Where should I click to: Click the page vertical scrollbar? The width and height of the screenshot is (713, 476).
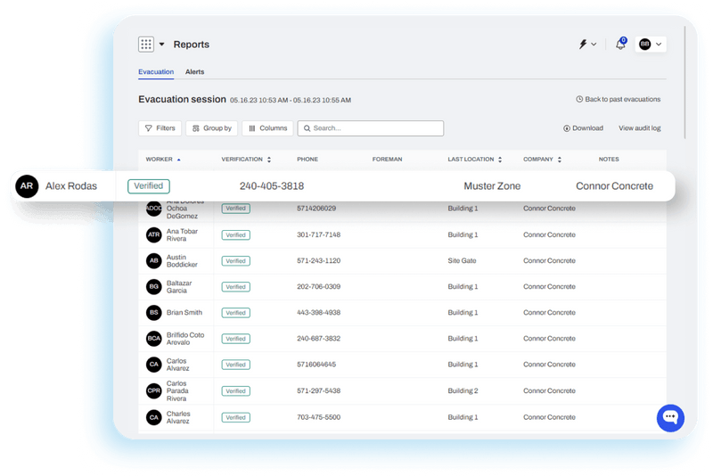pyautogui.click(x=684, y=82)
